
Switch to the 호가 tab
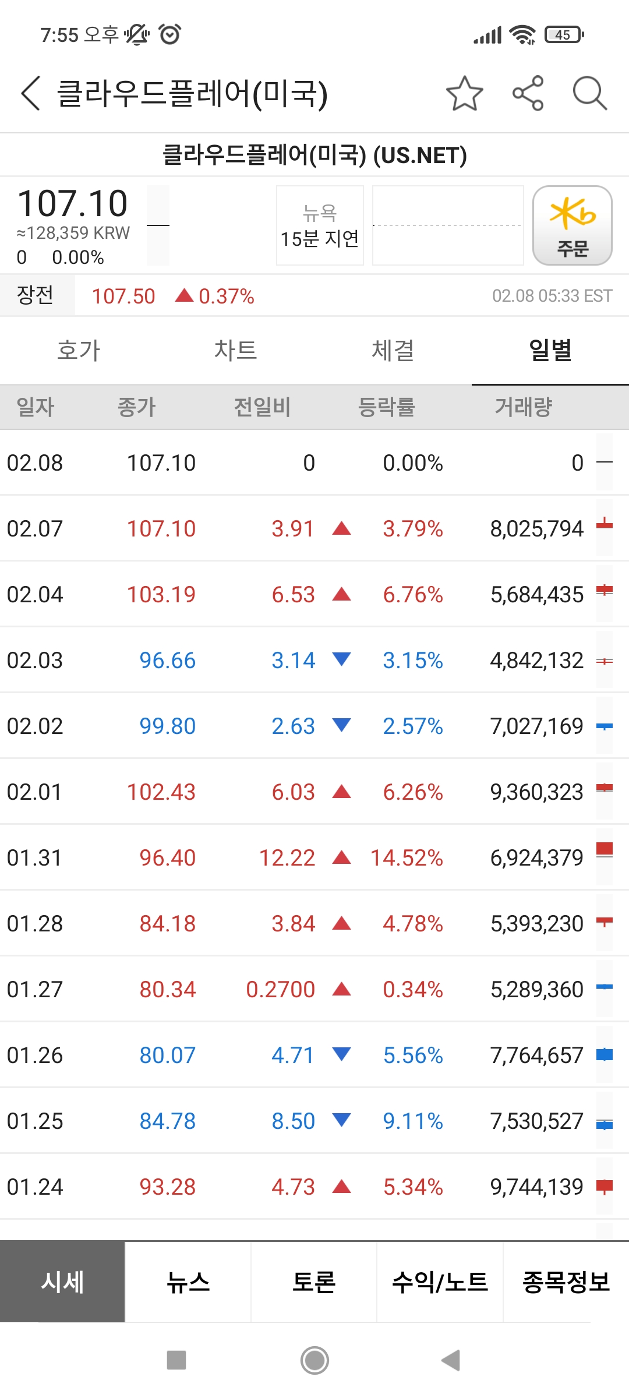(79, 351)
